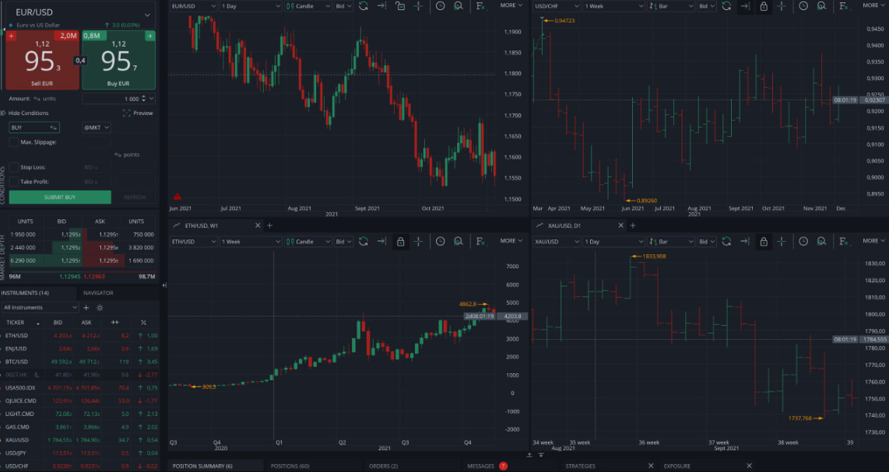Open the @MKT order type dropdown
This screenshot has height=472, width=889.
tap(97, 128)
